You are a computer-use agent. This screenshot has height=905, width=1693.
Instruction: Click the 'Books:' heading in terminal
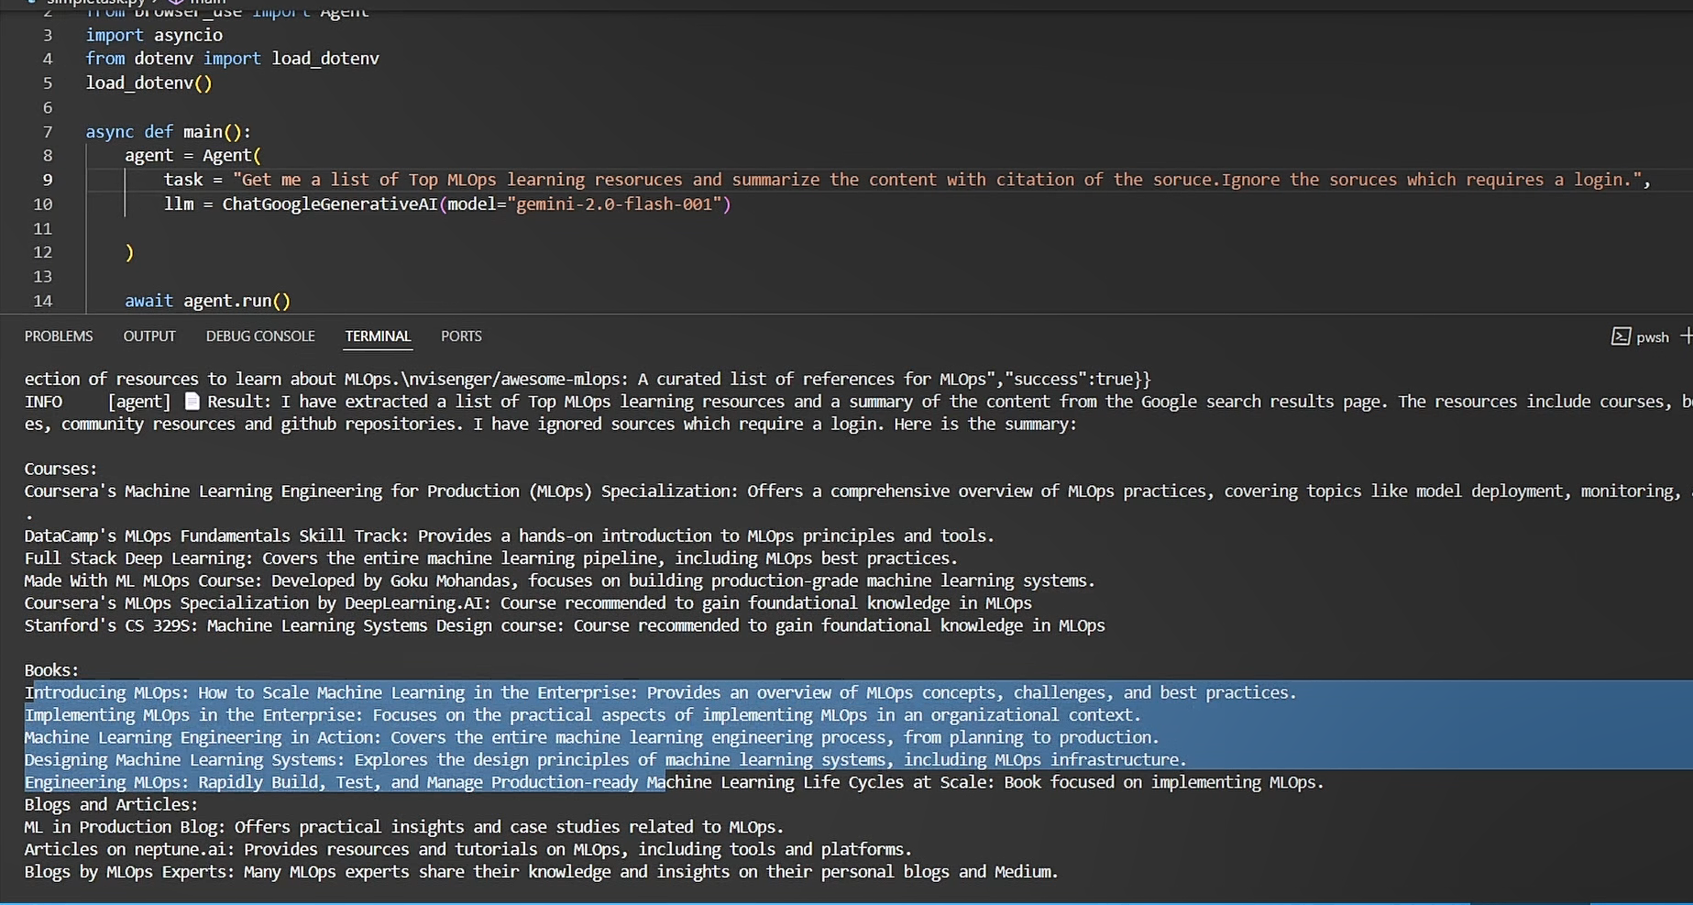(x=51, y=670)
